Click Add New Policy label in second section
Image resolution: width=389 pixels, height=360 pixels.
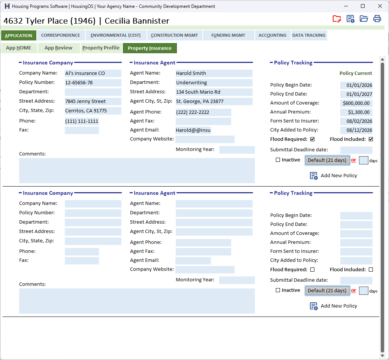339,306
